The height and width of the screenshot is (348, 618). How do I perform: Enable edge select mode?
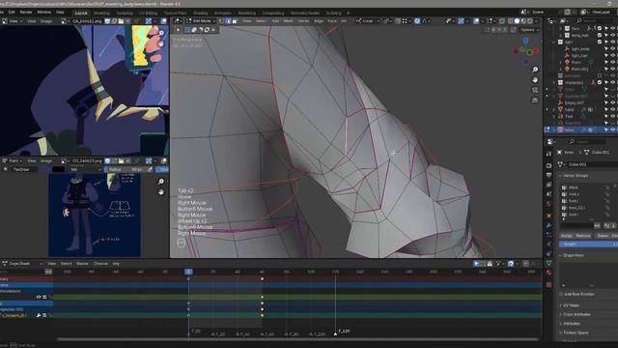pyautogui.click(x=228, y=21)
